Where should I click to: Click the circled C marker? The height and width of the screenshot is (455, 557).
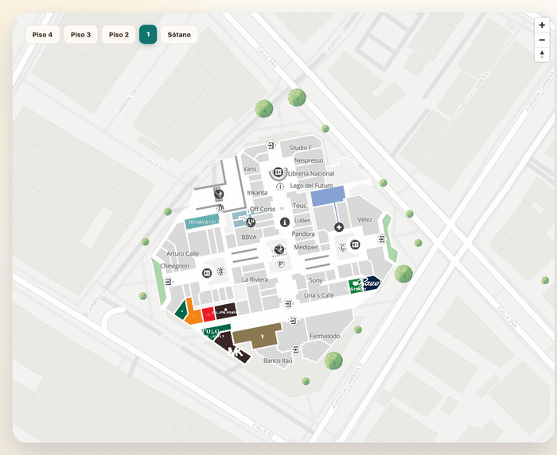(x=343, y=247)
